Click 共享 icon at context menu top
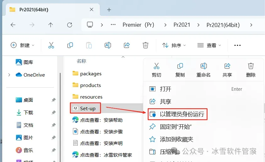Image resolution: width=265 pixels, height=162 pixels. pos(227,70)
